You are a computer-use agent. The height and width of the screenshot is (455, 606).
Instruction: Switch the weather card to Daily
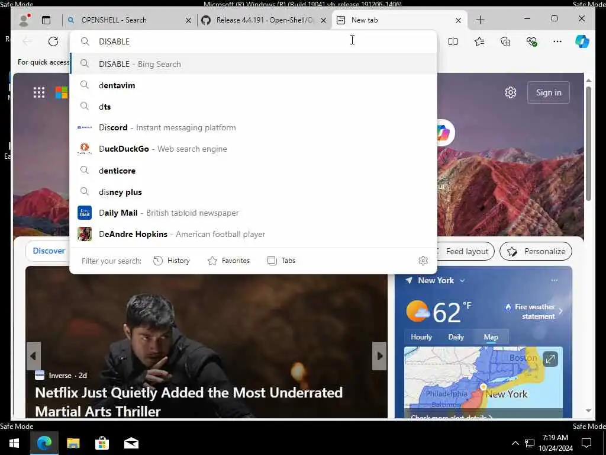pyautogui.click(x=456, y=337)
